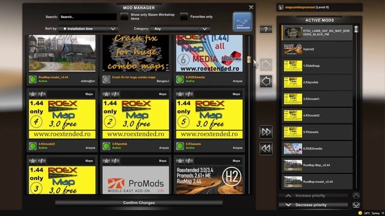Open info for the ROEX map 3 card
Viewport: 385px width, 216px height.
42,161
